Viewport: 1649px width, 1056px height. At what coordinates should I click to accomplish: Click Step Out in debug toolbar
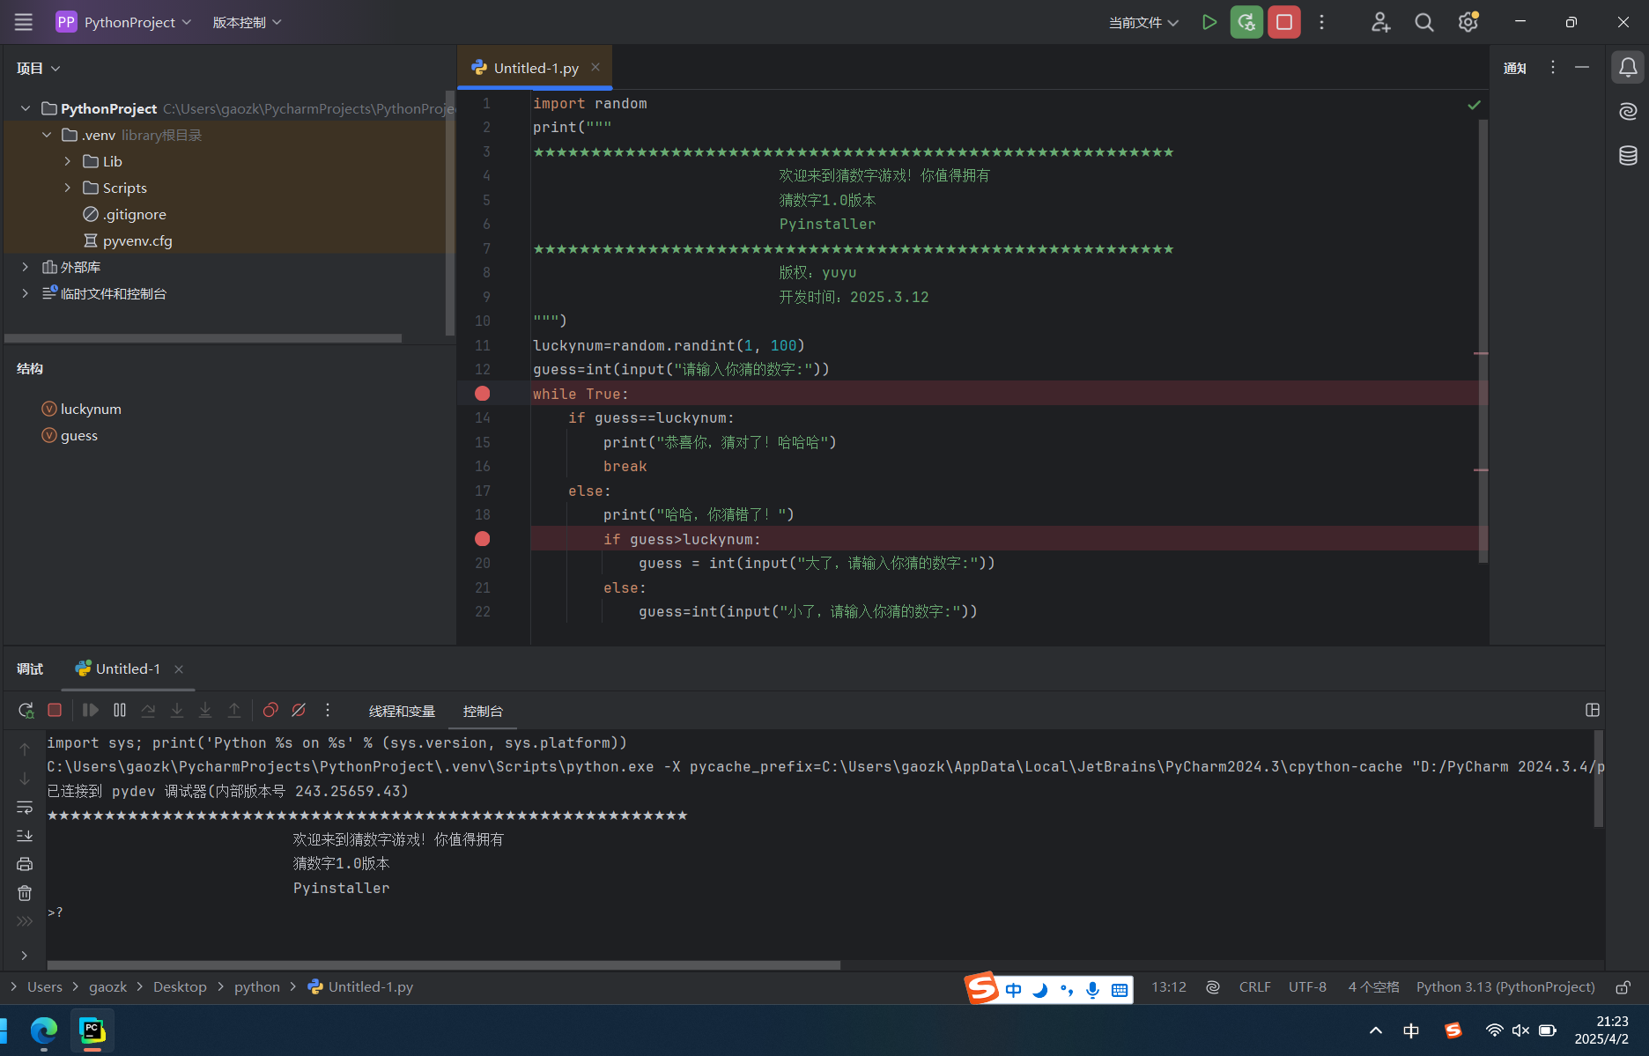[234, 710]
